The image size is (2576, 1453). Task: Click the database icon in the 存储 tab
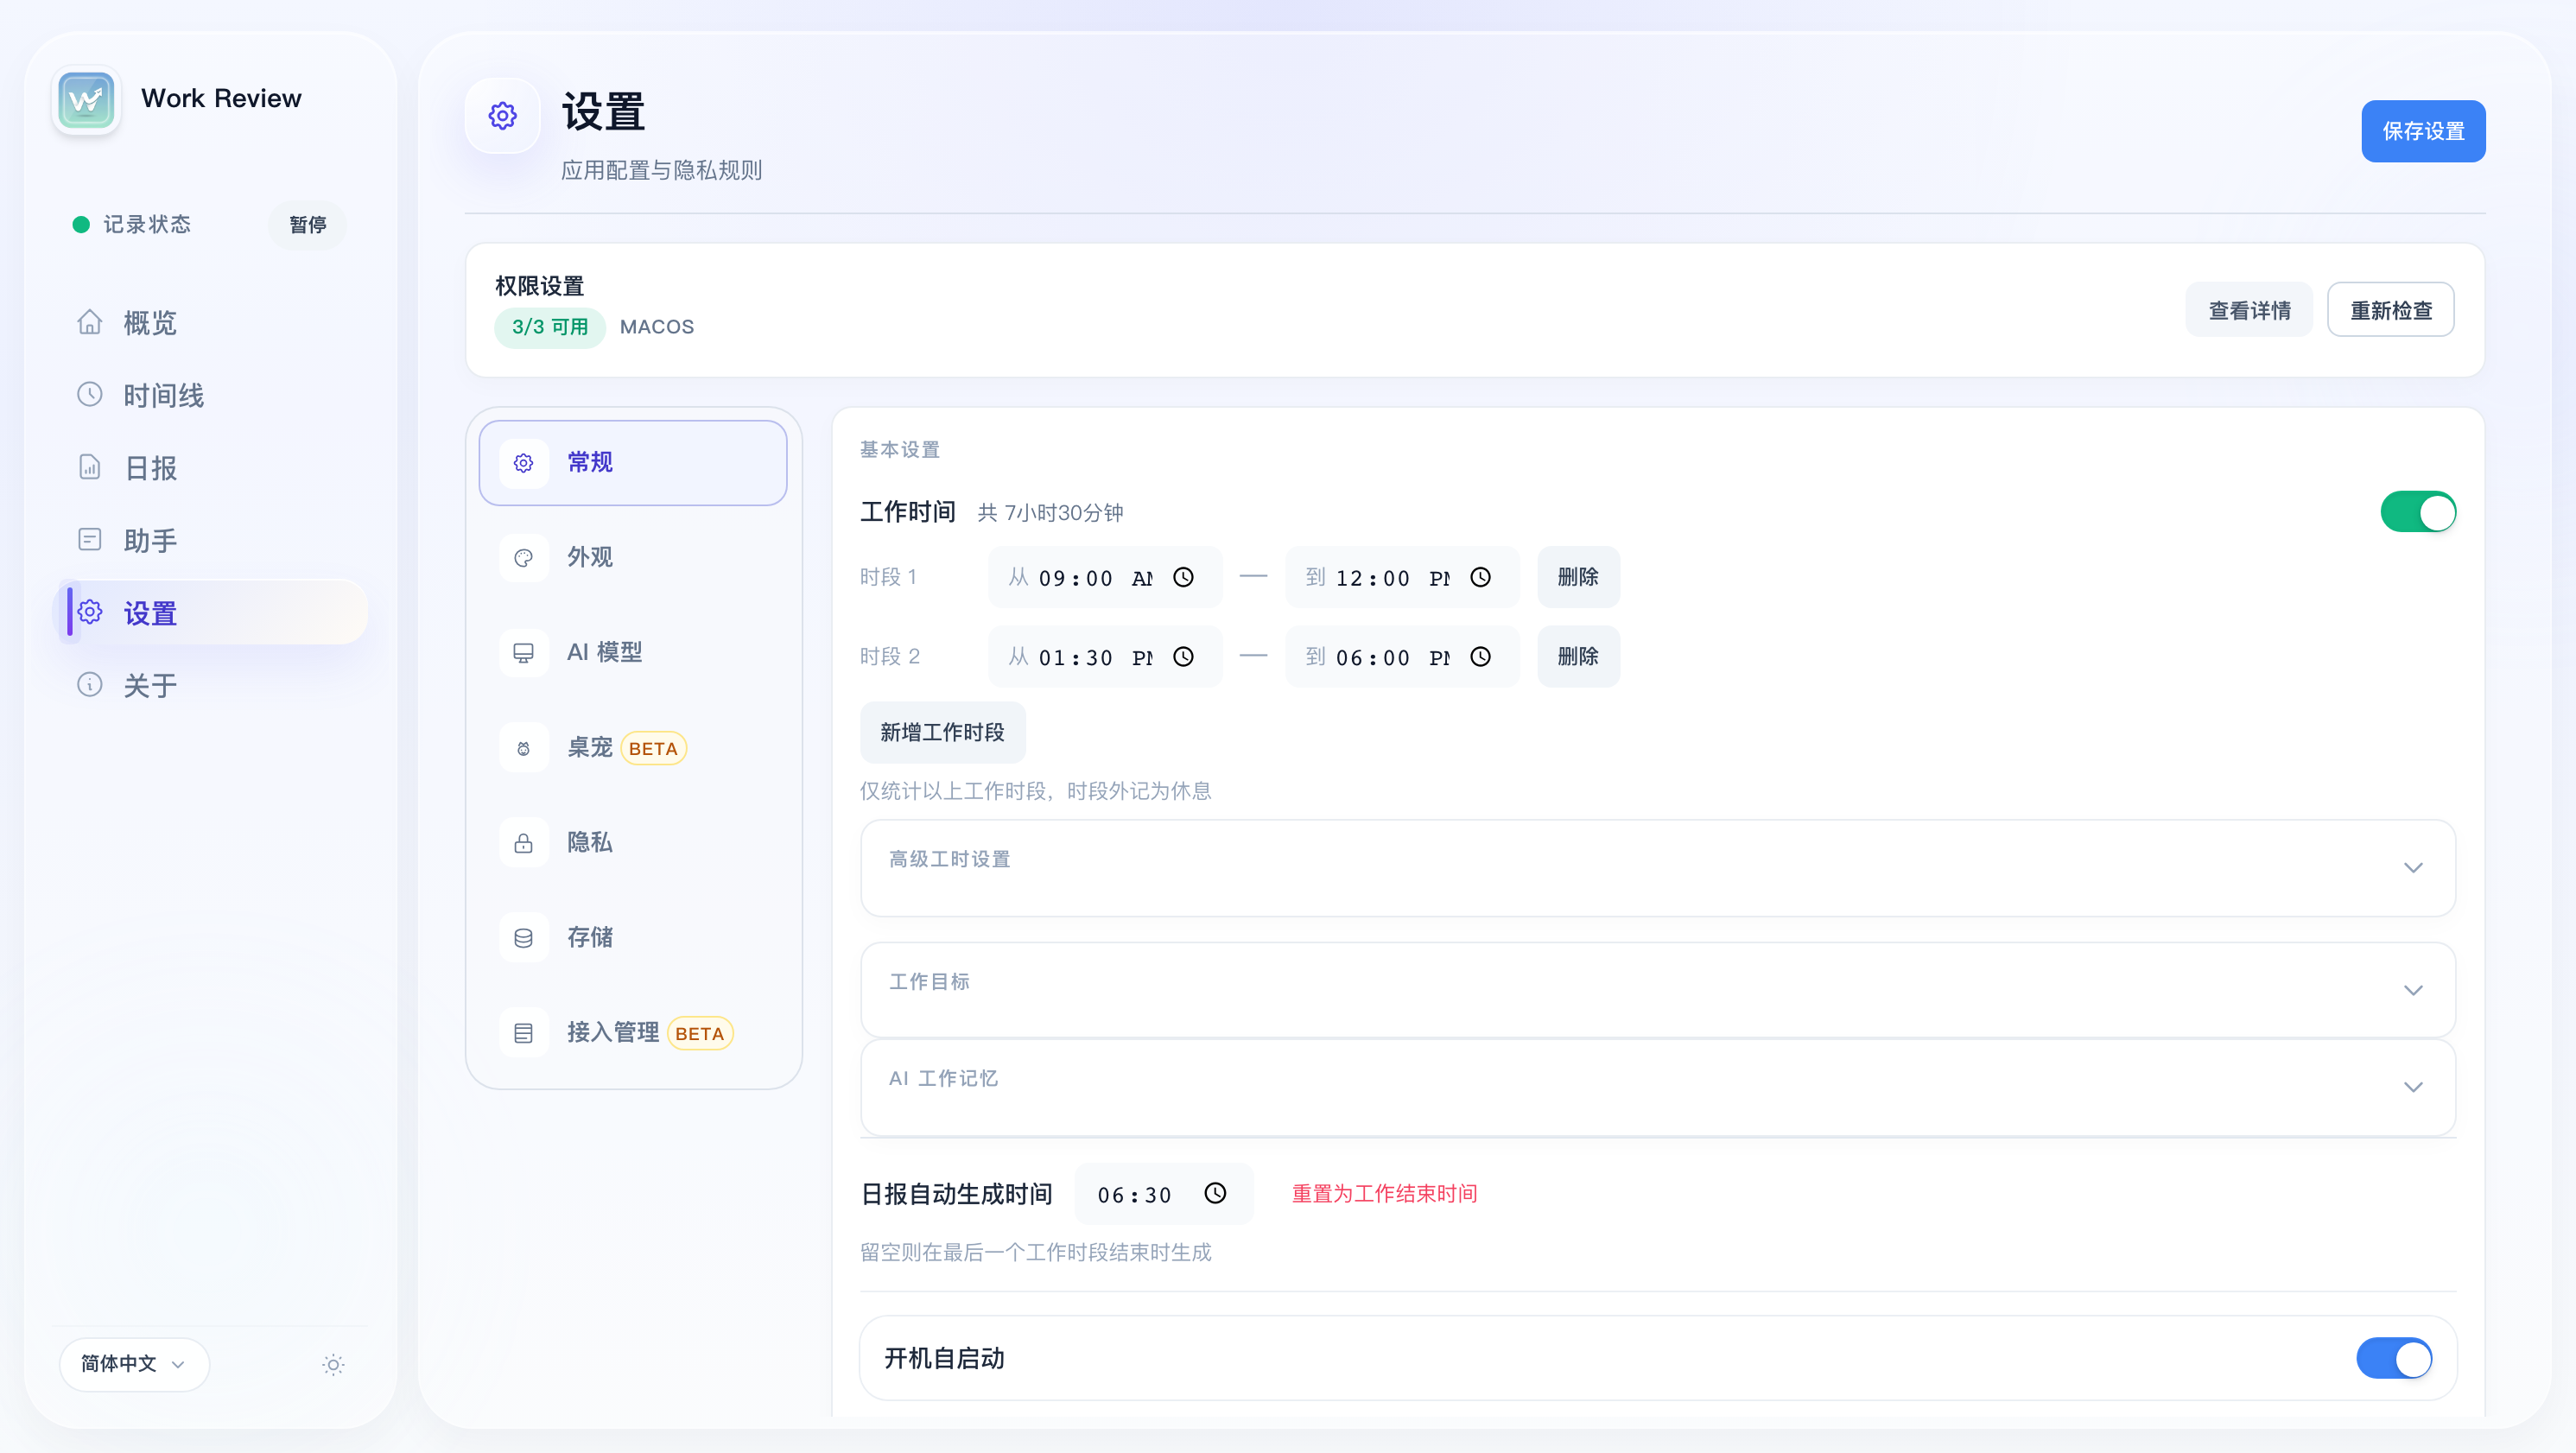(523, 938)
